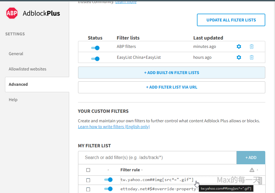275x193 pixels.
Task: Toggle off ABP filters list
Action: click(95, 48)
